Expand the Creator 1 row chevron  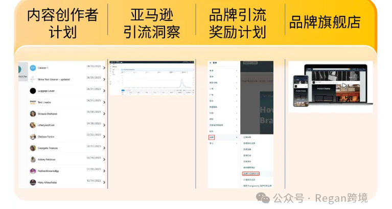pyautogui.click(x=104, y=68)
